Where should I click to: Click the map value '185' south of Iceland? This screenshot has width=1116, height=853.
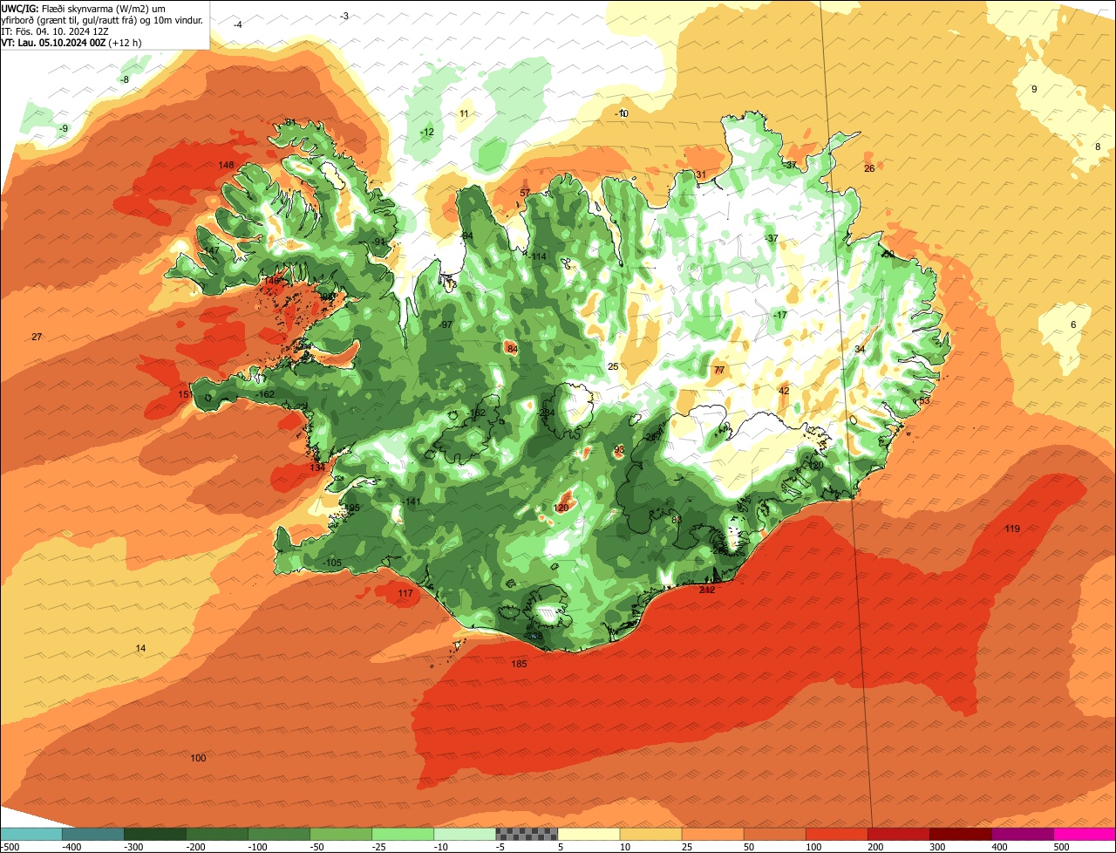tap(519, 665)
